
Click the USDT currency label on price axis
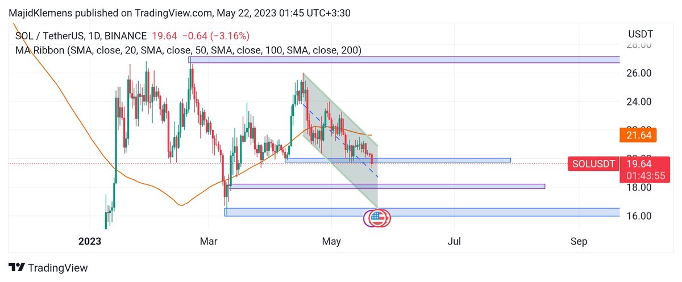click(641, 33)
